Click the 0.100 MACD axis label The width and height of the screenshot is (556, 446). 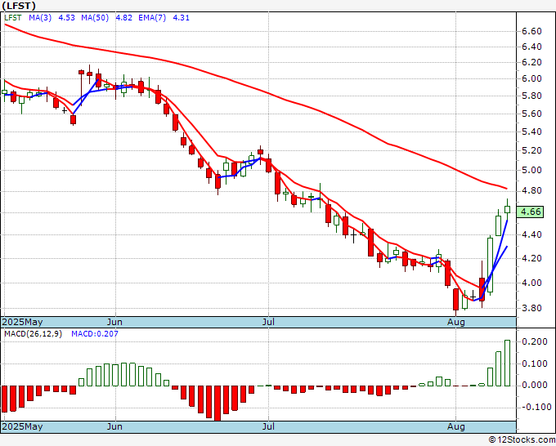coord(535,363)
